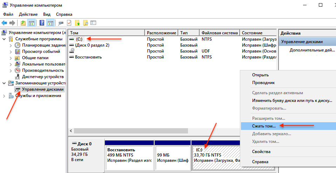Click the Локальные пользователи icon

tap(17, 64)
